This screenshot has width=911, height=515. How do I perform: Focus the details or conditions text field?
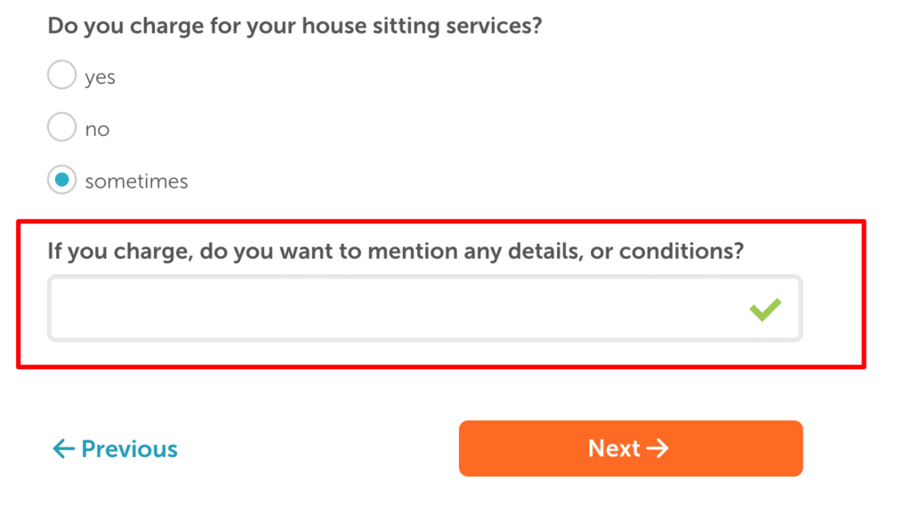coord(424,309)
